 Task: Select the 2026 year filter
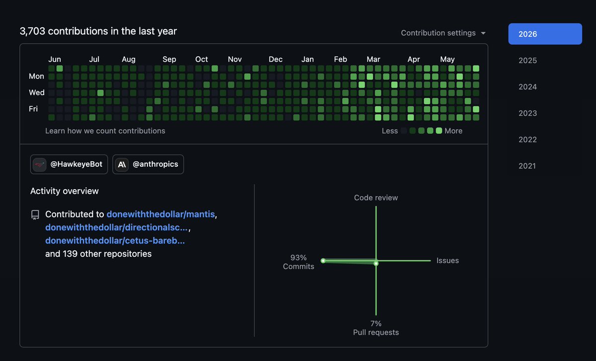pos(545,34)
